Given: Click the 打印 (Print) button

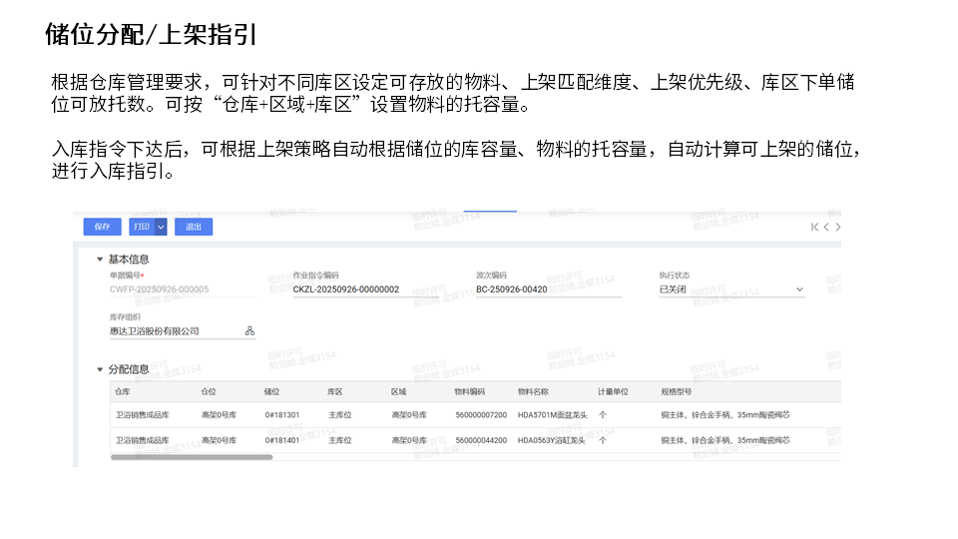Looking at the screenshot, I should coord(141,227).
